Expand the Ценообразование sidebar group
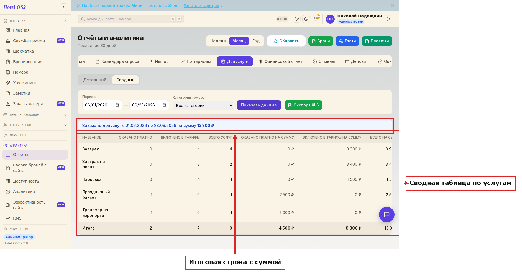Screen dimensions: 522x276 (x=35, y=115)
